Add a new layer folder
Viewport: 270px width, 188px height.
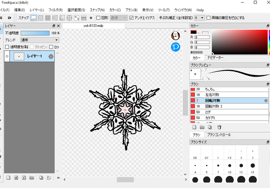(x=32, y=178)
